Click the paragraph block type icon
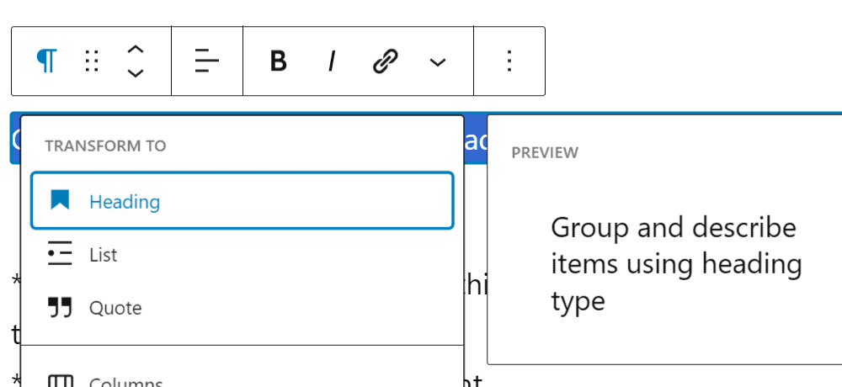Screen dimensions: 842x387 (47, 61)
